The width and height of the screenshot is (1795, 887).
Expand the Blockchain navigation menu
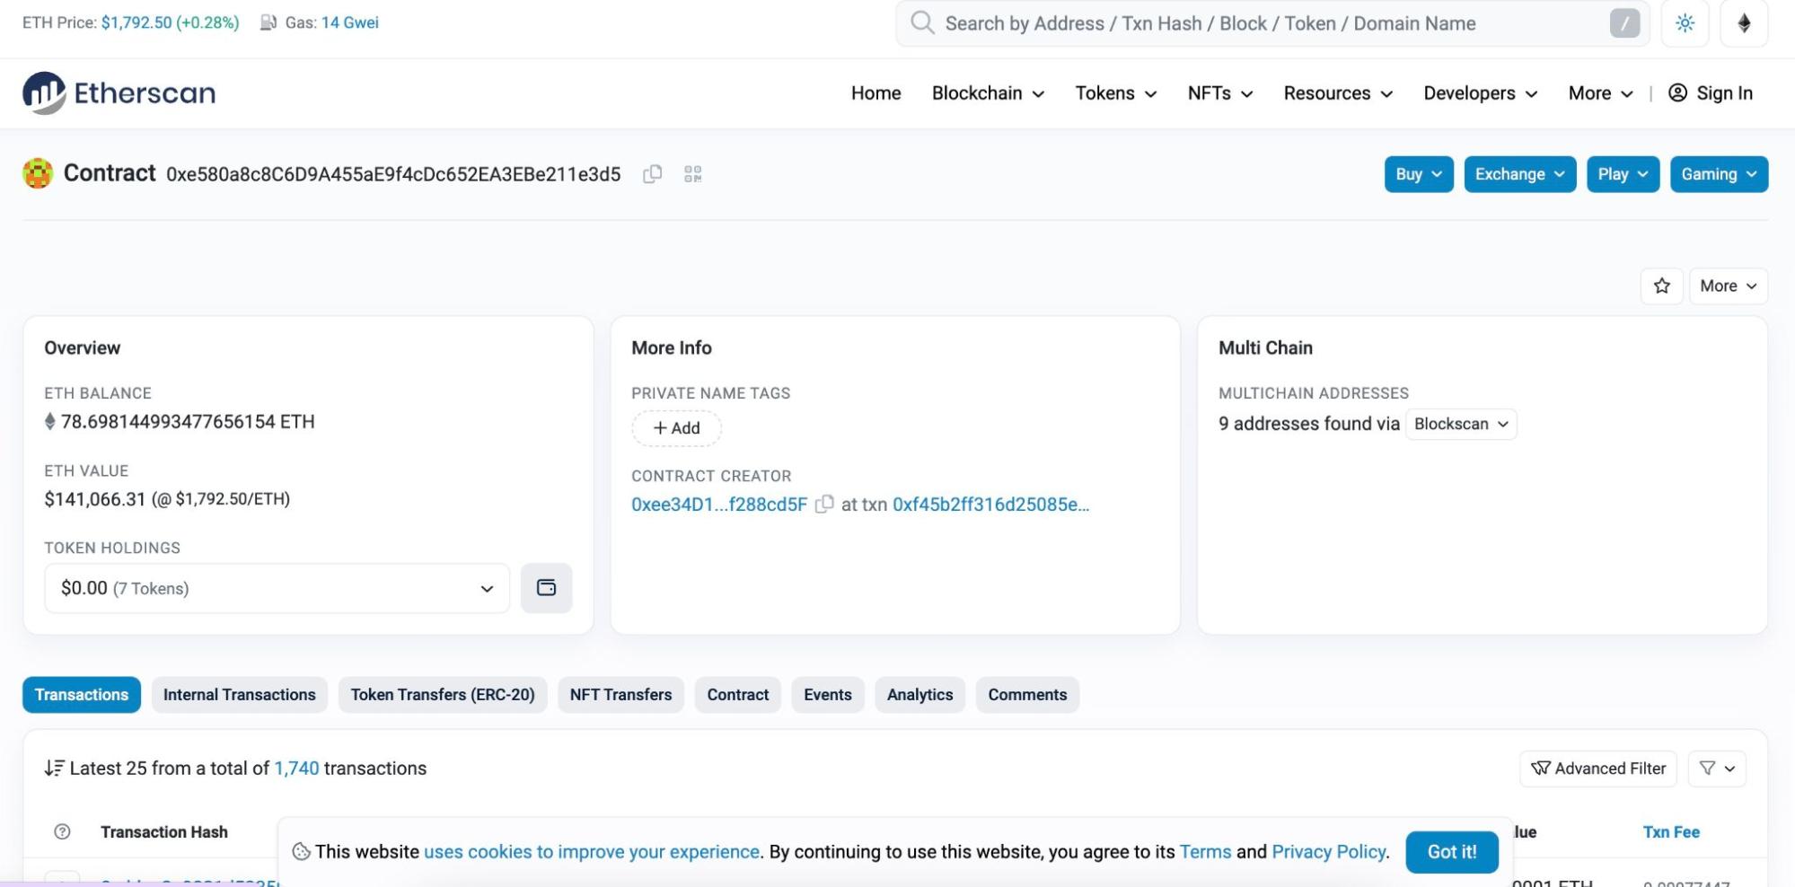988,93
